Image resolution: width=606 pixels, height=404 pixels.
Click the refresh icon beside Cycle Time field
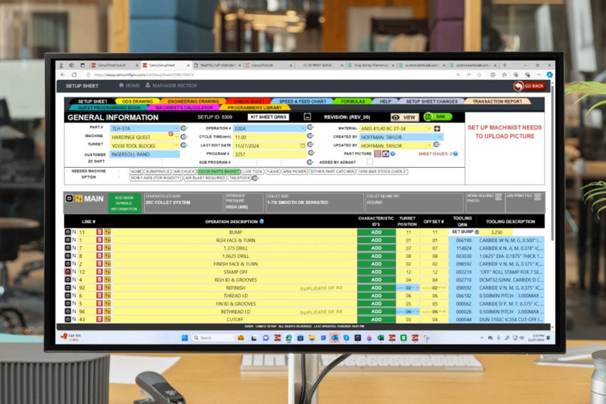click(311, 136)
